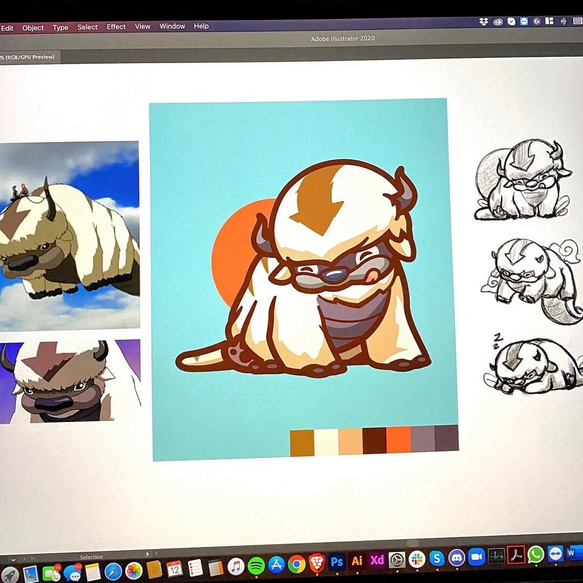Screen dimensions: 583x583
Task: Click the window layout grid menu bar icon
Action: (549, 21)
